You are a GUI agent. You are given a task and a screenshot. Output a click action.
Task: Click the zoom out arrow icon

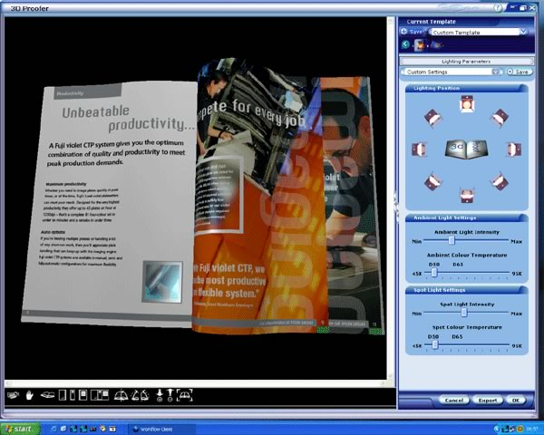(x=170, y=395)
